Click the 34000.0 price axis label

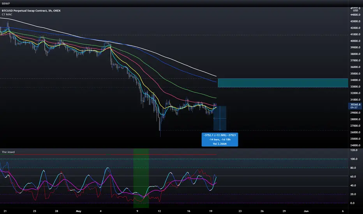click(355, 80)
